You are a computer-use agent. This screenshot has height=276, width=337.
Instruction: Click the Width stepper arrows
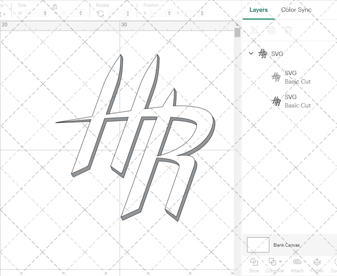click(x=45, y=13)
